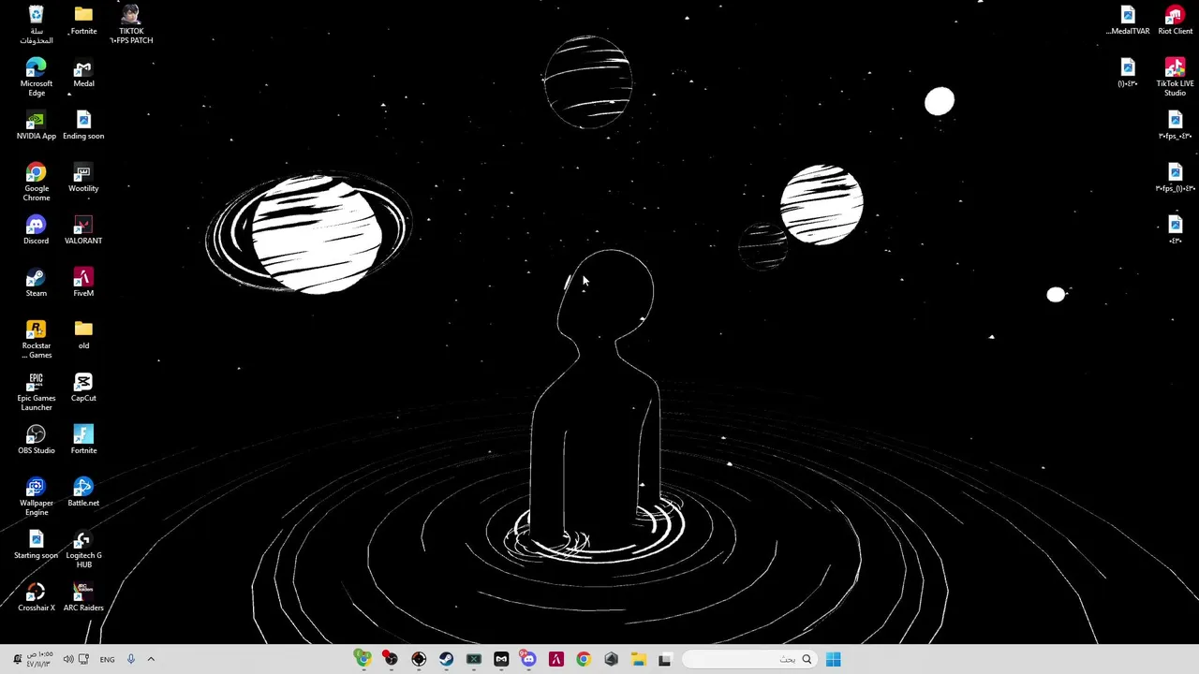
Task: Click the microphone icon in the tray
Action: click(130, 659)
